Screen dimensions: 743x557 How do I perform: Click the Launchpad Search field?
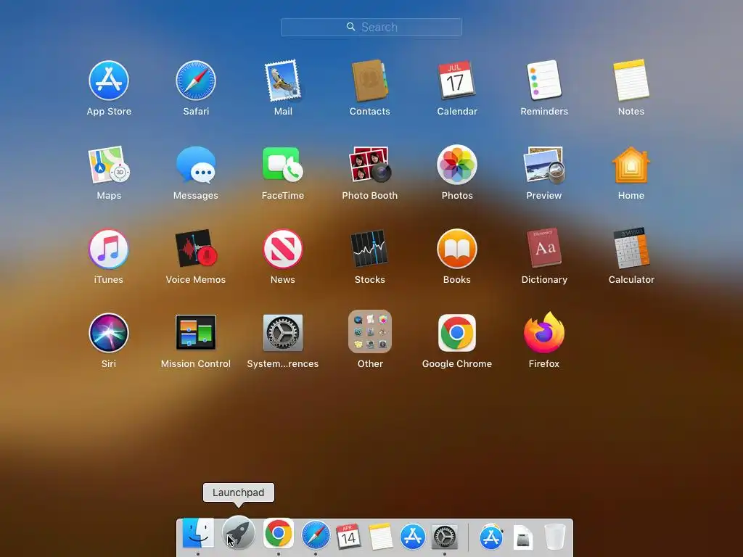(371, 27)
